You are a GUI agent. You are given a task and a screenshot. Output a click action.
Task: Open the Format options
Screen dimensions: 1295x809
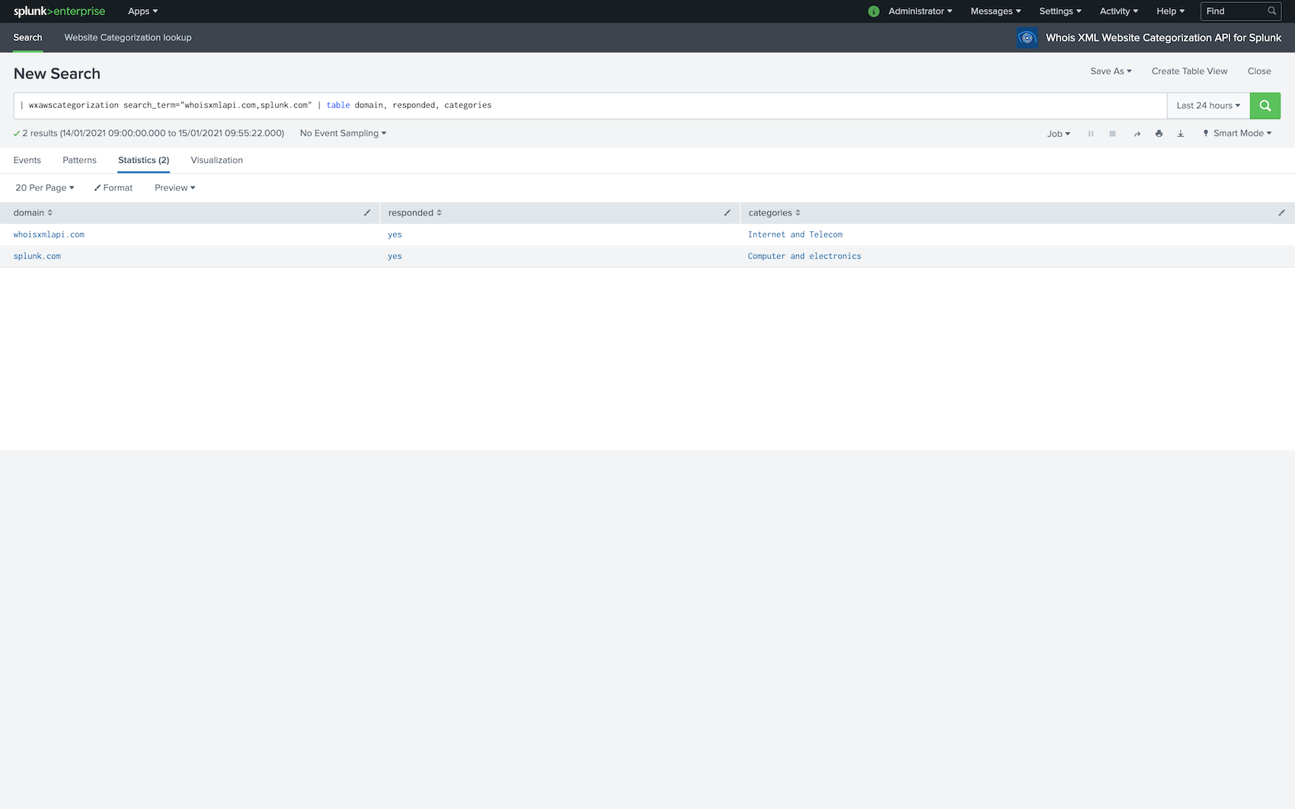click(114, 188)
